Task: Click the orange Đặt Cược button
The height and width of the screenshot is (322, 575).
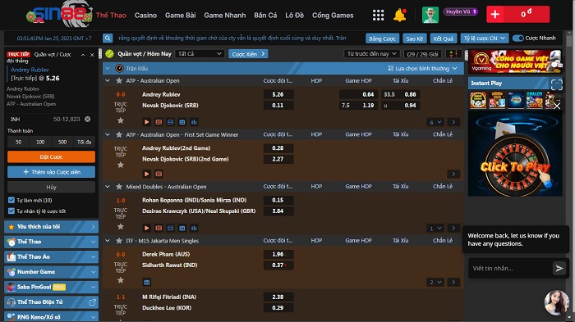Action: pos(51,156)
